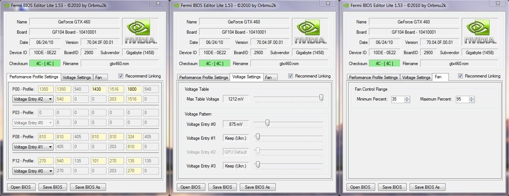
Task: Click the Subvendor Gigabyte (1458) field in the Fan window
Action: tap(480, 52)
